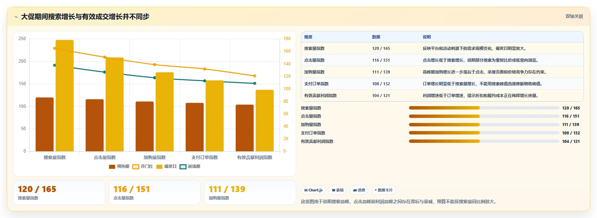The width and height of the screenshot is (597, 218).
Task: Click the footer note starting 这张图用于说明
Action: tap(399, 202)
